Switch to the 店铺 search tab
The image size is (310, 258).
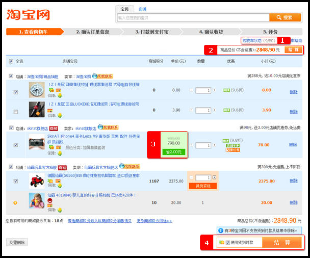click(x=142, y=9)
